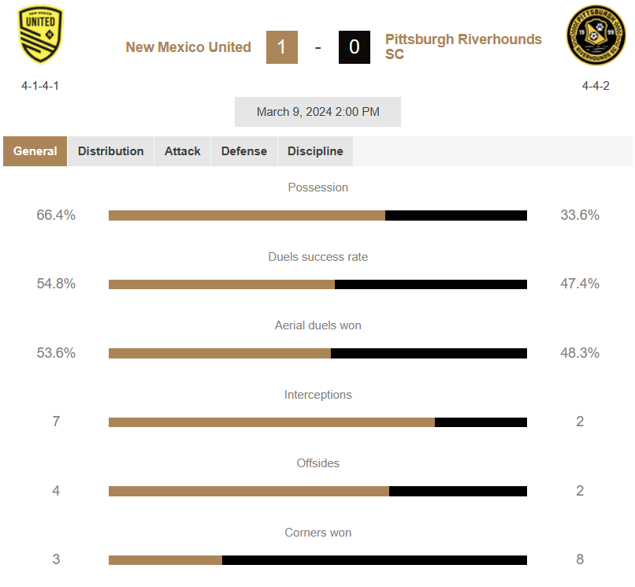Click New Mexico United's score box showing 1
This screenshot has height=587, width=635.
pyautogui.click(x=282, y=47)
